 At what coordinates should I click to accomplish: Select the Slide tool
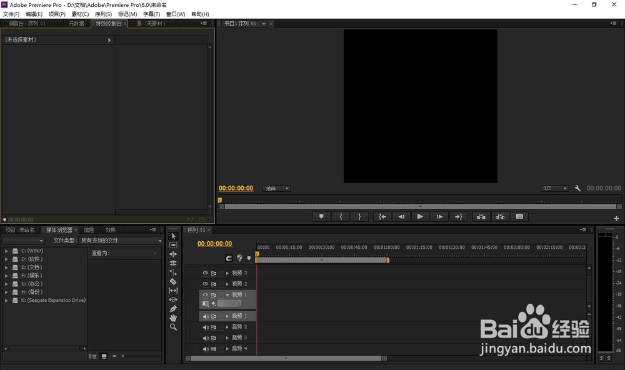[x=173, y=300]
